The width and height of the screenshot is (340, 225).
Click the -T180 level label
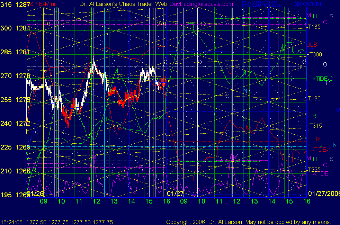[x=314, y=98]
